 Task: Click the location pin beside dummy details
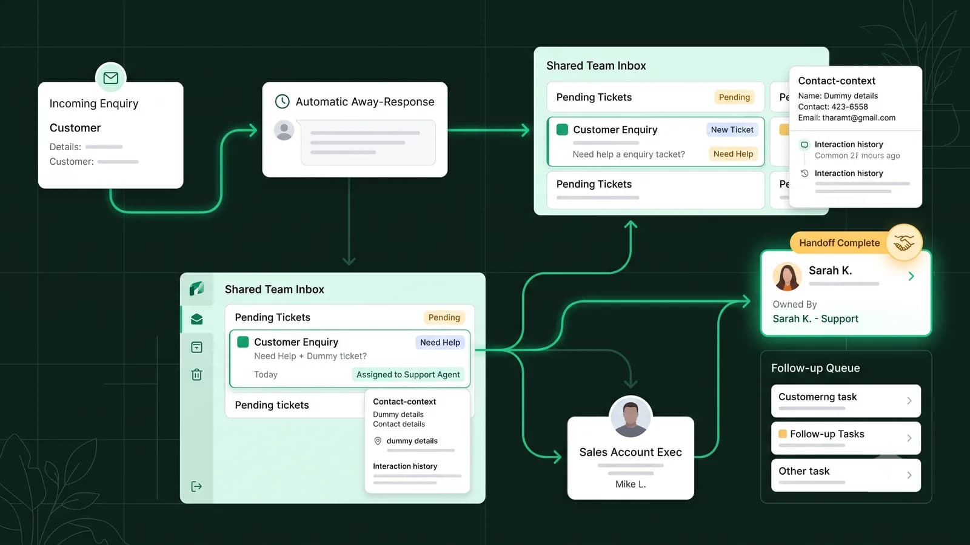[378, 441]
